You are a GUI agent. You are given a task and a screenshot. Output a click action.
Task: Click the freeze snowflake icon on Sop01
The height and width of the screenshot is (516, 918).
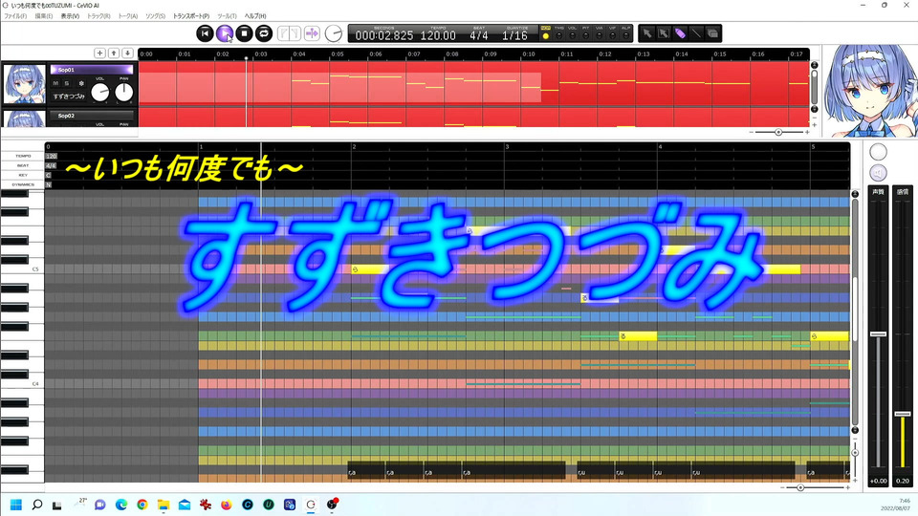80,84
